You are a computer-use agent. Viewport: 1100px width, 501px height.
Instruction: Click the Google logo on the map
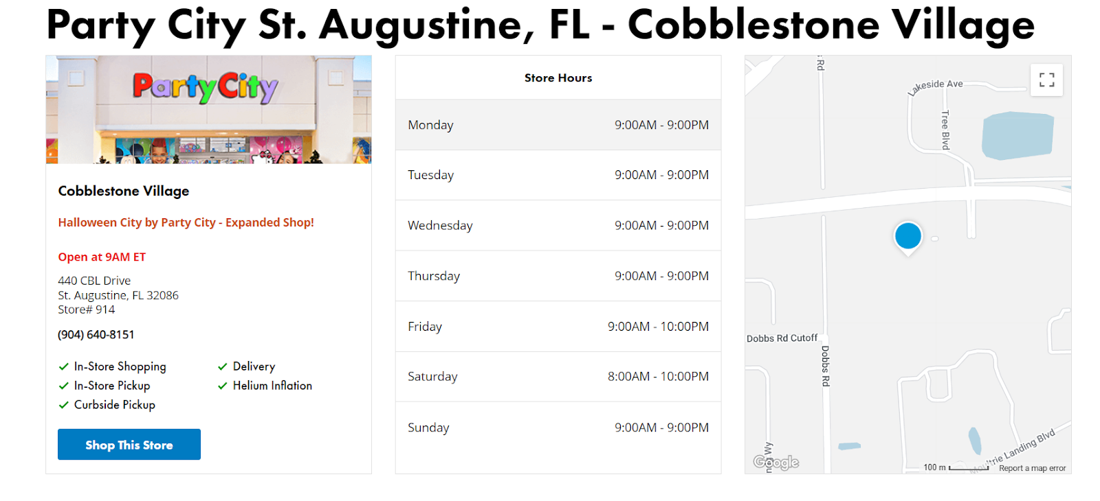click(x=776, y=463)
